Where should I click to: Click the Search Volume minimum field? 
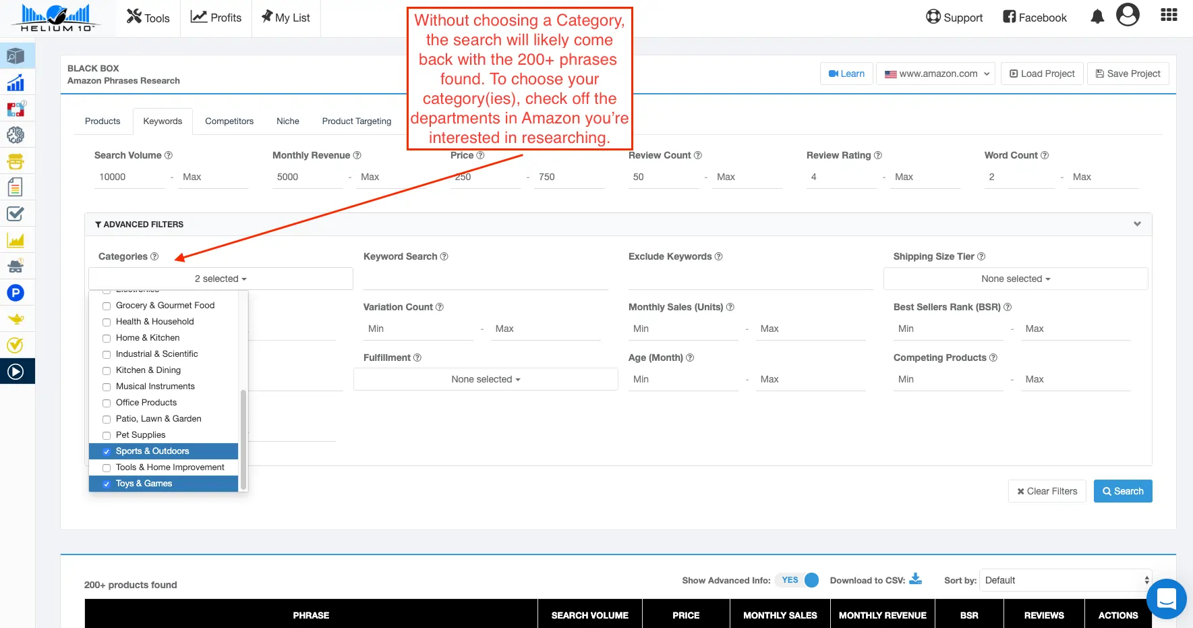point(129,177)
